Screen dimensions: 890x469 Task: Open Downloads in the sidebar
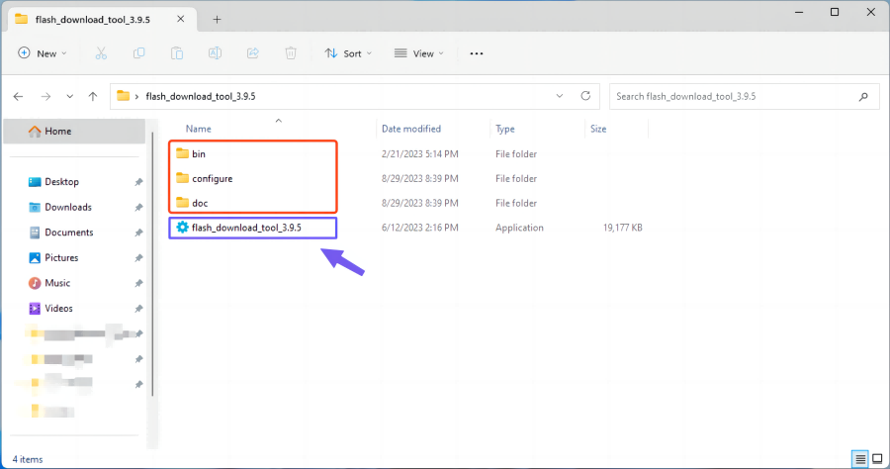tap(67, 207)
